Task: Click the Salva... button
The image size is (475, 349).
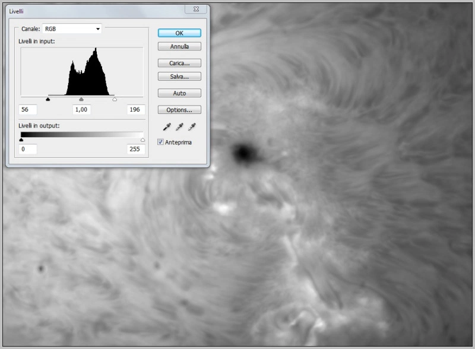Action: (x=179, y=77)
